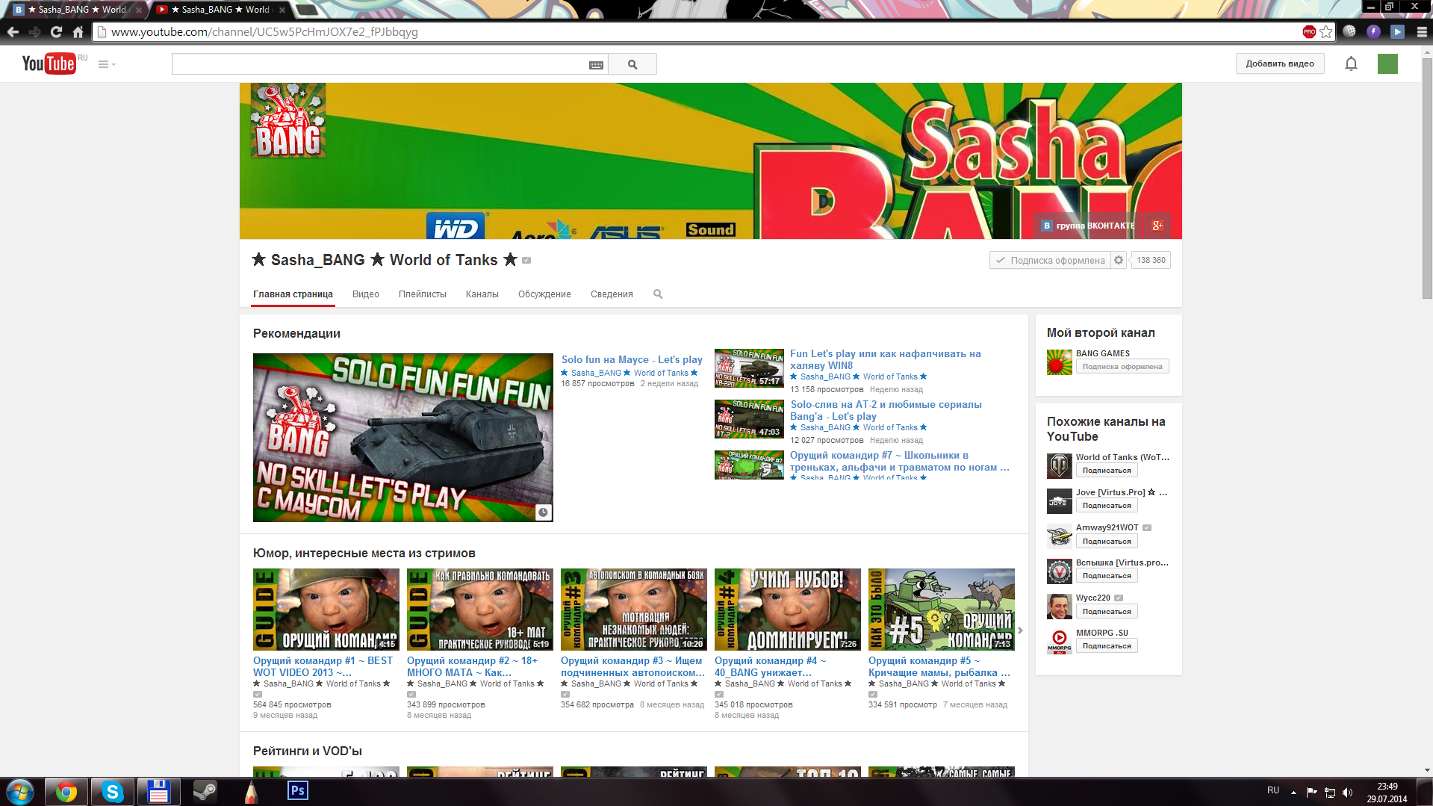
Task: Subscribe to Wycc220 channel
Action: coord(1107,612)
